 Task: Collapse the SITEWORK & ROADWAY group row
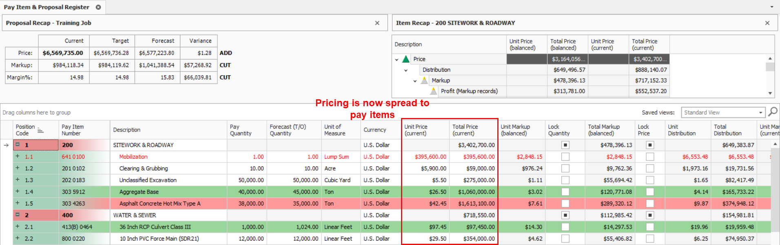[18, 145]
